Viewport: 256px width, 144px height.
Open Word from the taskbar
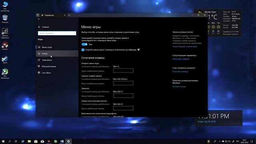[62, 141]
